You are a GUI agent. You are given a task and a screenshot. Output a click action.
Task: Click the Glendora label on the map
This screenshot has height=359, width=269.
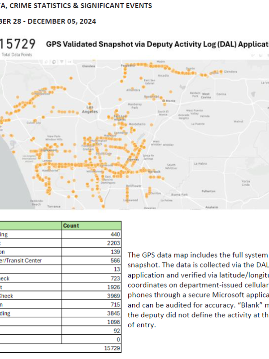(x=230, y=71)
